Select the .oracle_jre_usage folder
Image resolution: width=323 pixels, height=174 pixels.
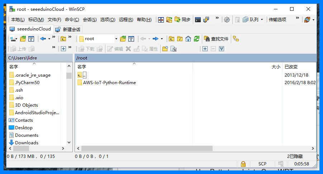30,75
